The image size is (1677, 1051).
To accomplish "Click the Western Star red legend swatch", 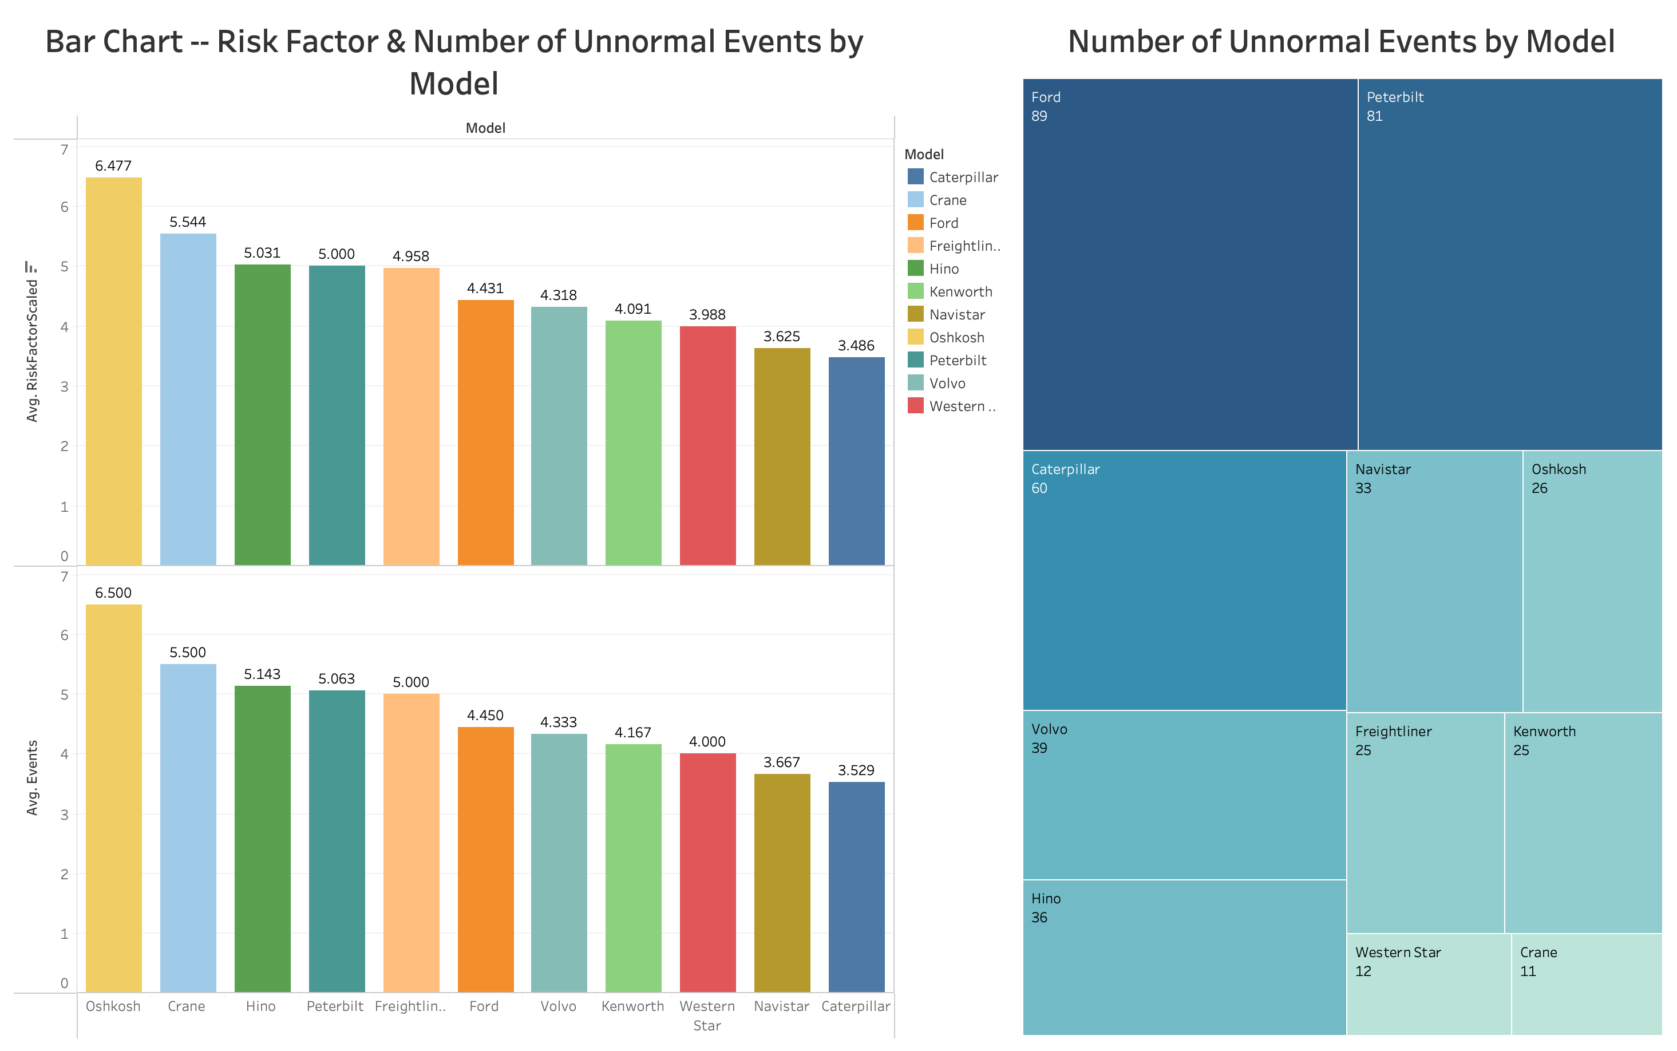I will coord(915,406).
